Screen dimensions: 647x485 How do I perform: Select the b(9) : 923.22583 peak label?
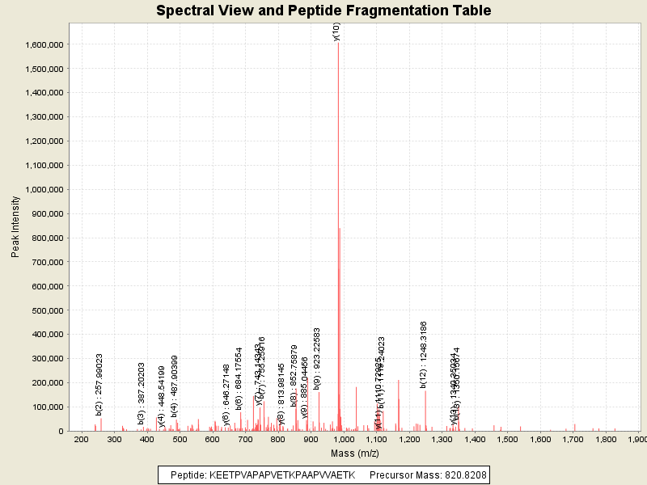(318, 359)
